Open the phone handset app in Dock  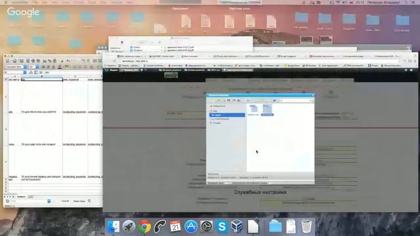coord(159,227)
